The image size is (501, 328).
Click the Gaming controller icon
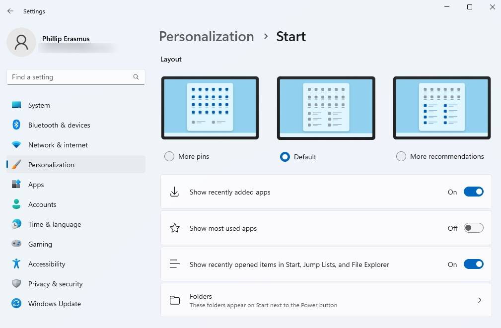coord(16,244)
